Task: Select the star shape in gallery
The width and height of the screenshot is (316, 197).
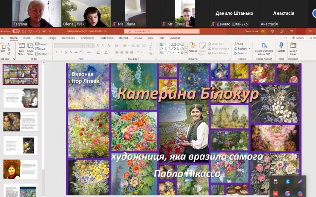Action: pos(182,53)
